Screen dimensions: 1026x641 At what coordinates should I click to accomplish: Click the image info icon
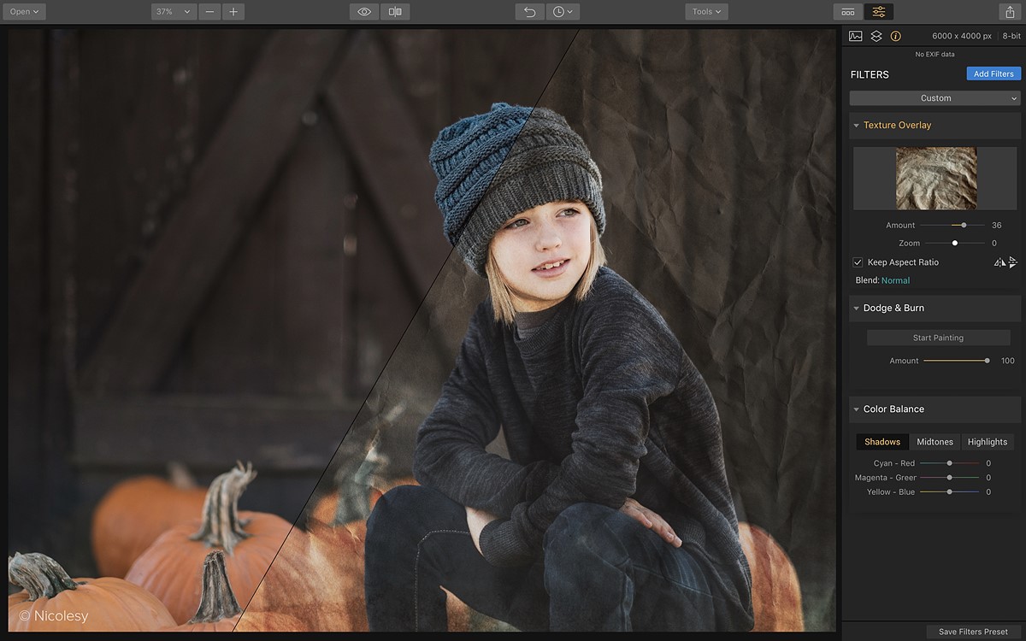click(x=896, y=36)
